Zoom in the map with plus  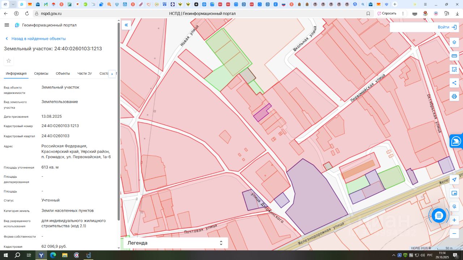[x=454, y=220]
